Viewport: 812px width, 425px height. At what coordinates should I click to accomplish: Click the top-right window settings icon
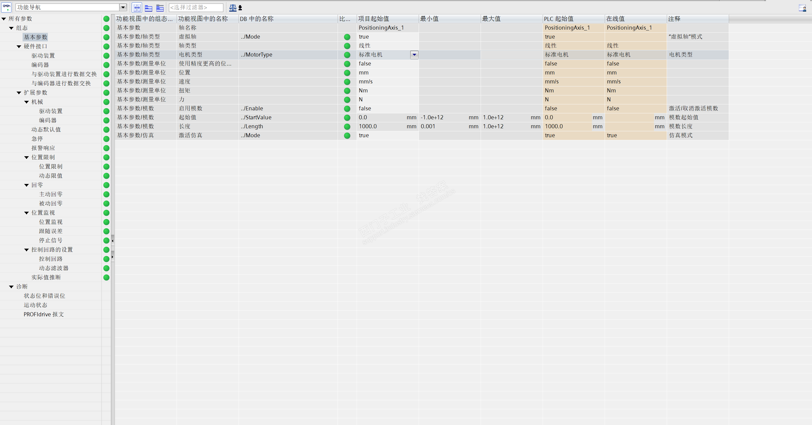pos(802,8)
